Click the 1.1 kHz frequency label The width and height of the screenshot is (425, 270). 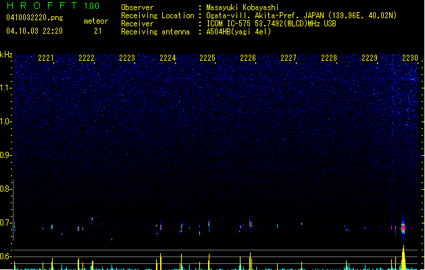pos(5,88)
